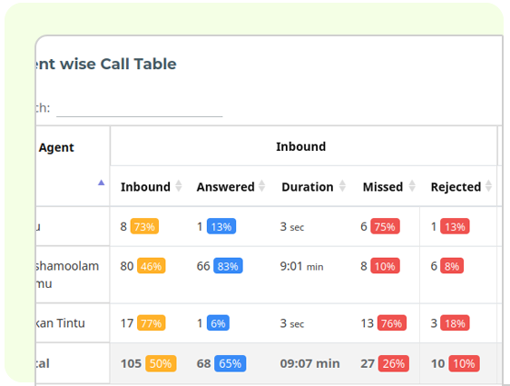Click the 76% missed badge
The height and width of the screenshot is (386, 510).
pos(392,322)
